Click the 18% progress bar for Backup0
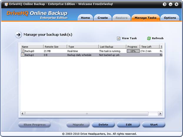 pos(133,51)
